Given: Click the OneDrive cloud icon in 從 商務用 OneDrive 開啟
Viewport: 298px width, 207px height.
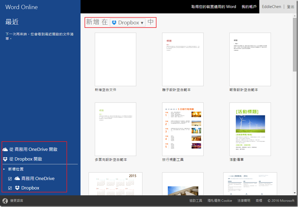Looking at the screenshot, I should [5, 149].
